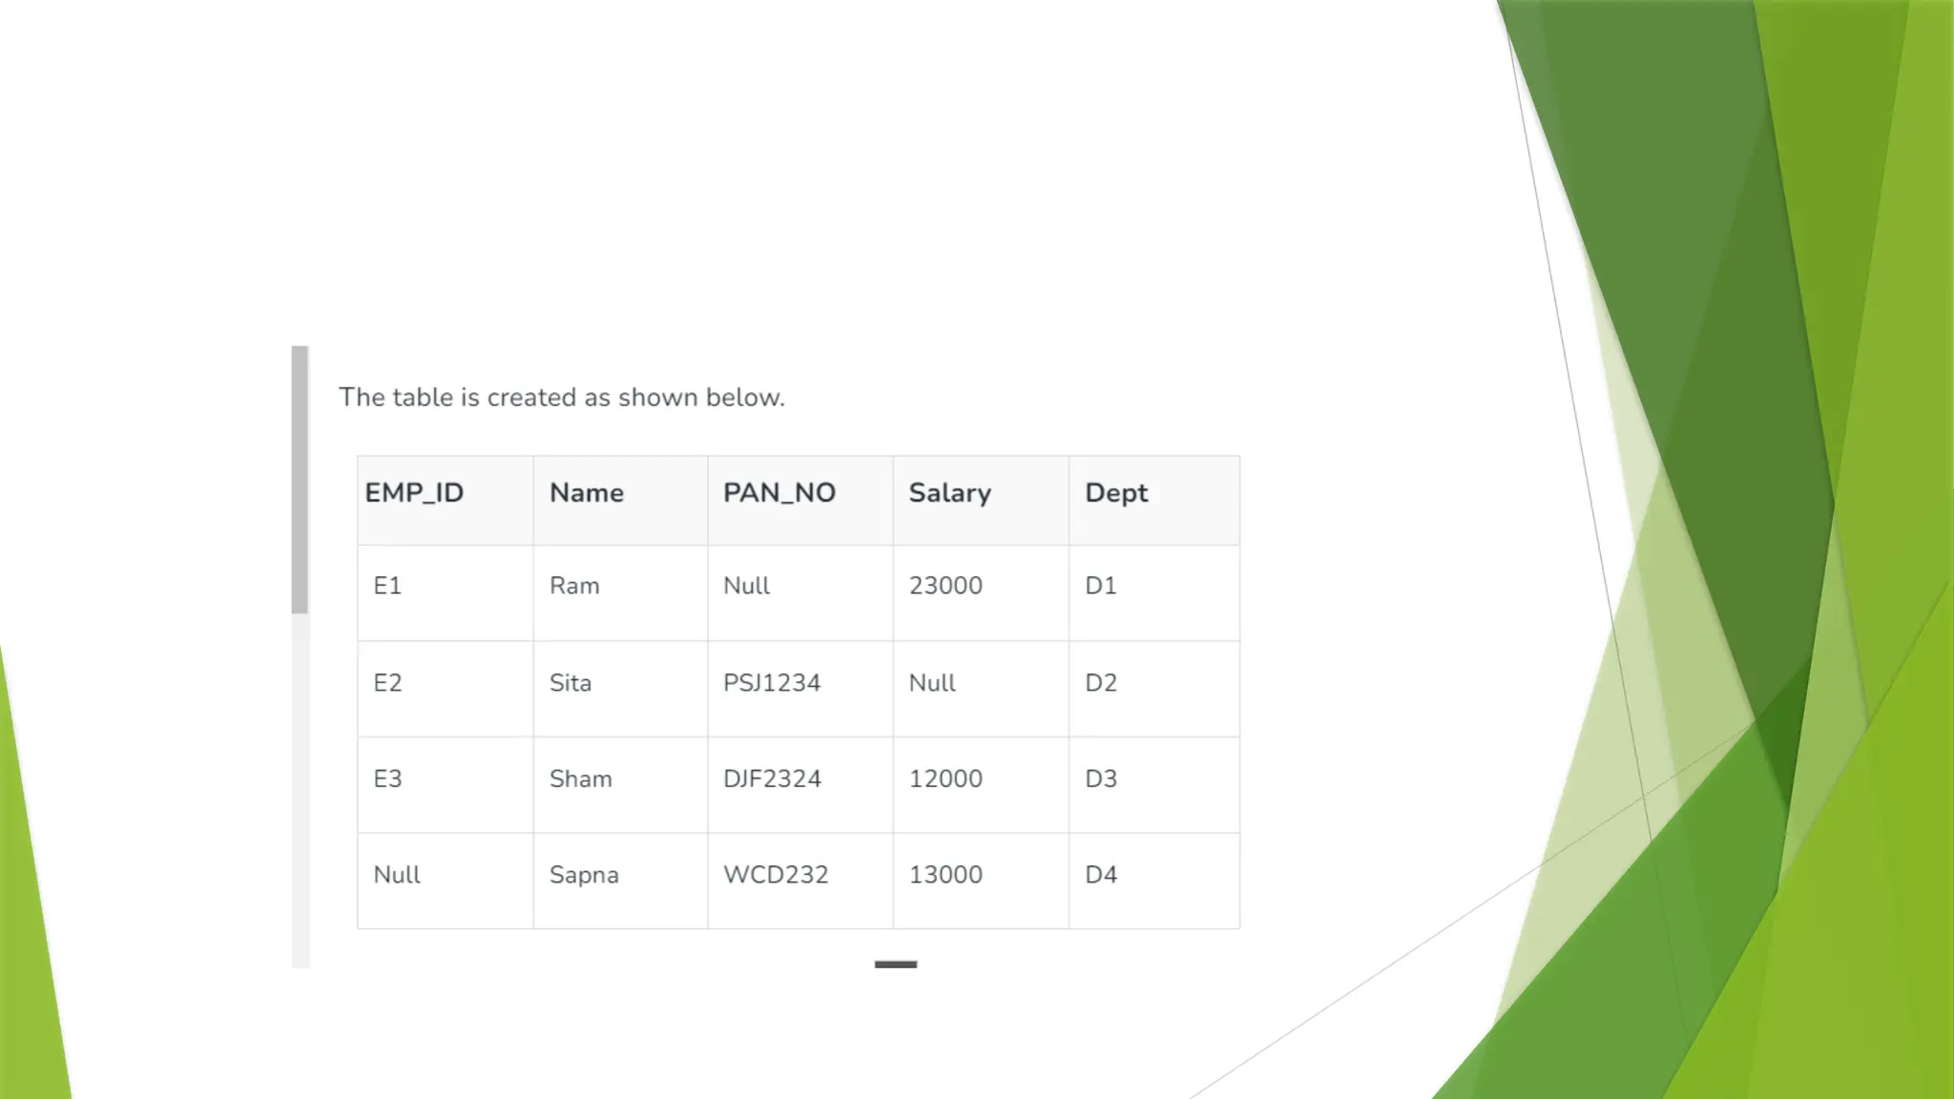Viewport: 1954px width, 1099px height.
Task: Click the 'The table is created' text
Action: pos(561,398)
